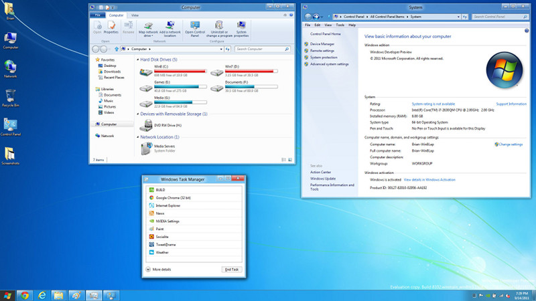Click Start button on taskbar

tap(7, 296)
